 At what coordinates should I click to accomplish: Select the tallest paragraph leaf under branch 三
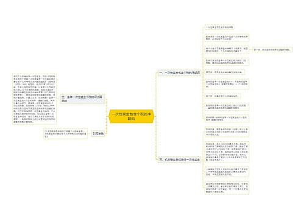[227, 152]
